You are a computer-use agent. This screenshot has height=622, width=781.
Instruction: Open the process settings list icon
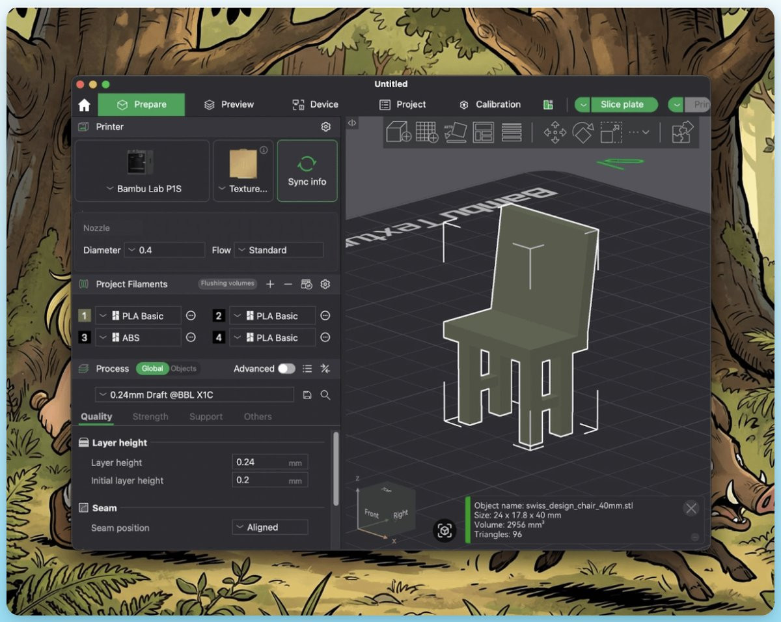click(x=307, y=369)
